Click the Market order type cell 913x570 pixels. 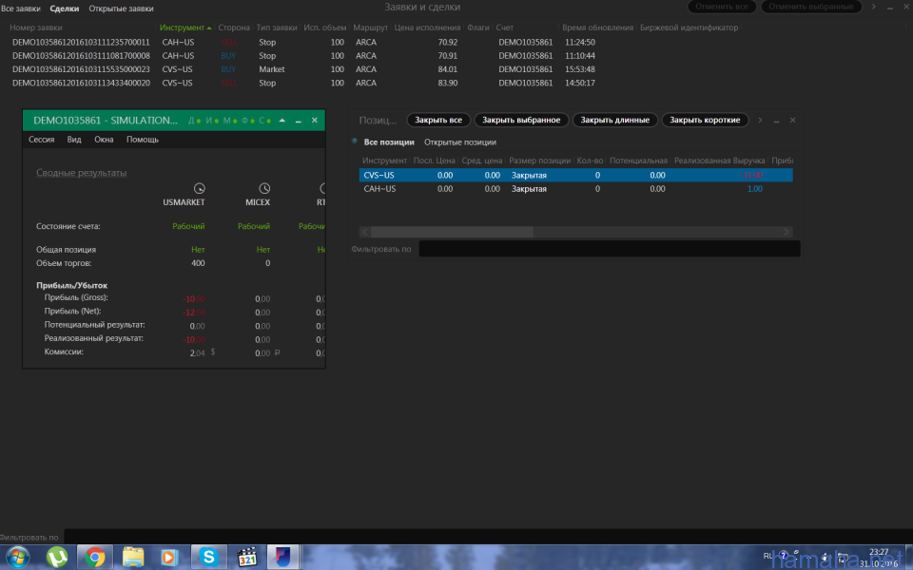(272, 69)
